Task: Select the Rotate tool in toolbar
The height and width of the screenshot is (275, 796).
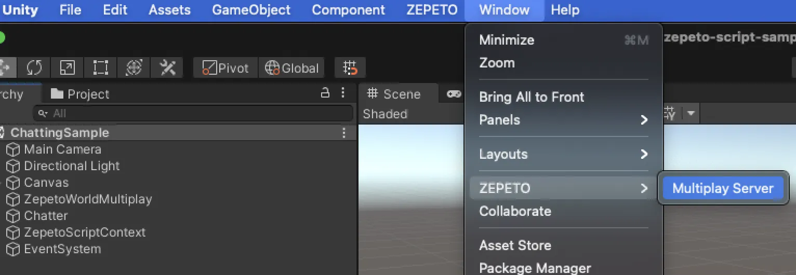Action: (34, 68)
